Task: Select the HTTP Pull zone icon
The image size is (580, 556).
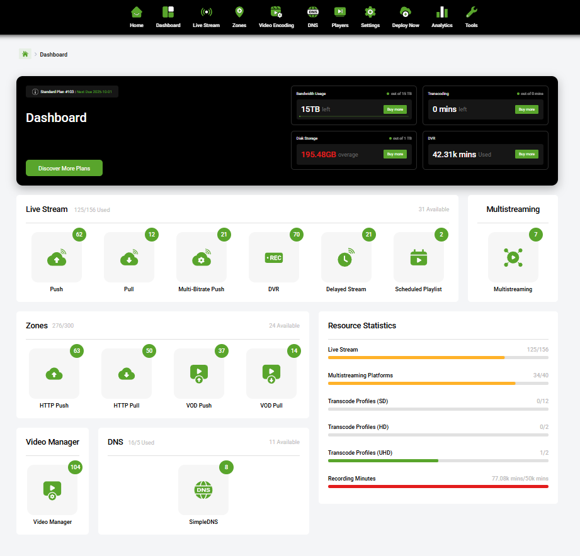Action: pyautogui.click(x=127, y=373)
